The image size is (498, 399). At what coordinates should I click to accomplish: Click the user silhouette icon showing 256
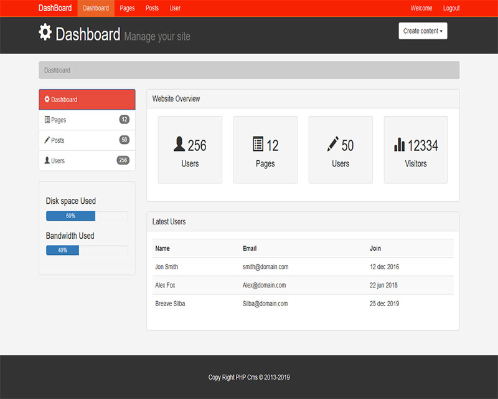point(179,145)
